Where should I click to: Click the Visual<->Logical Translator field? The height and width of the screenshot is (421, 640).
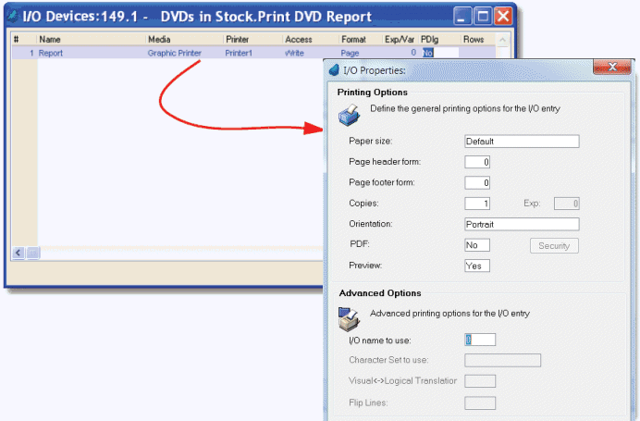pyautogui.click(x=480, y=381)
